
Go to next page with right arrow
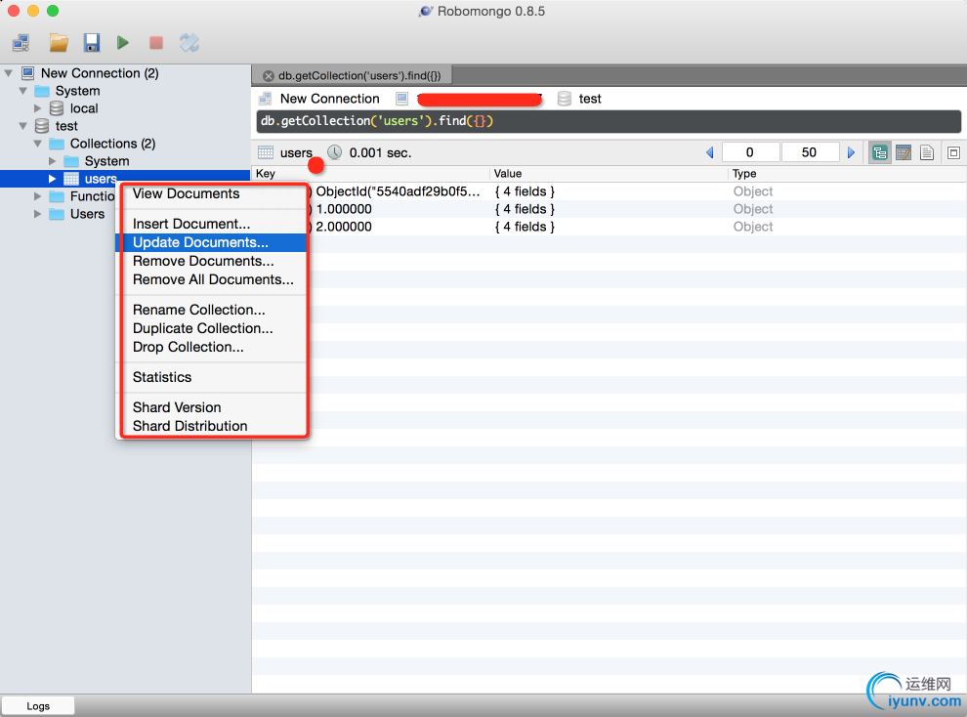coord(851,152)
